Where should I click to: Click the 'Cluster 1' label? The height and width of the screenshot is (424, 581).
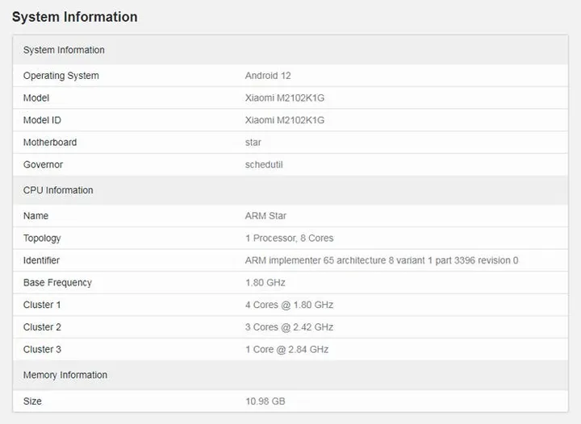[x=42, y=305]
